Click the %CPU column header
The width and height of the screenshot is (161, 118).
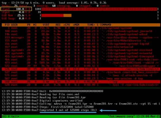(66, 25)
